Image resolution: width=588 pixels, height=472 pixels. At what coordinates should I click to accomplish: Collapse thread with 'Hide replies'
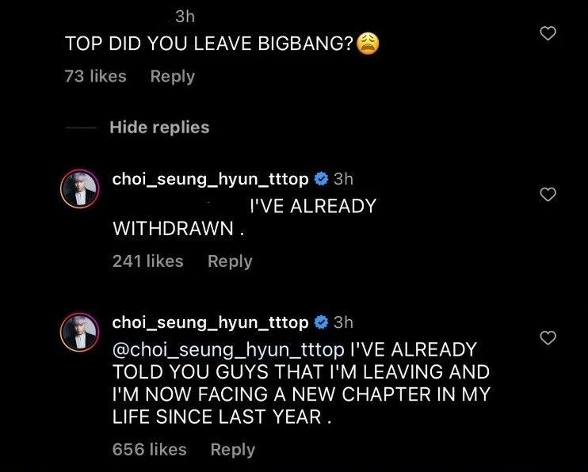[159, 128]
